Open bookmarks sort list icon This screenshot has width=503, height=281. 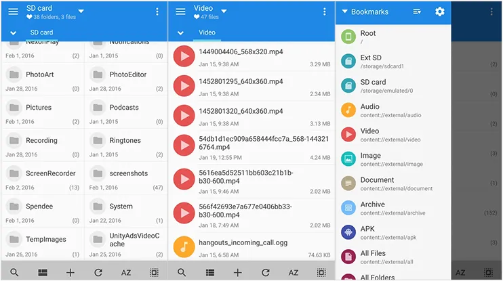(x=417, y=12)
